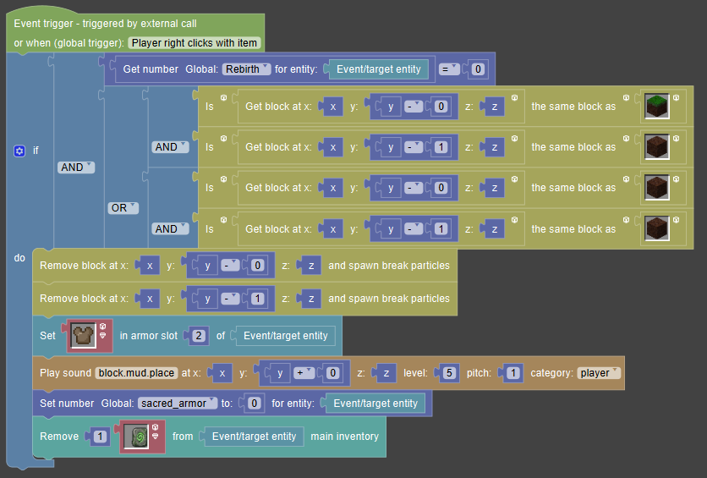Open the player sound category dropdown
Viewport: 707px width, 478px height.
(x=599, y=373)
